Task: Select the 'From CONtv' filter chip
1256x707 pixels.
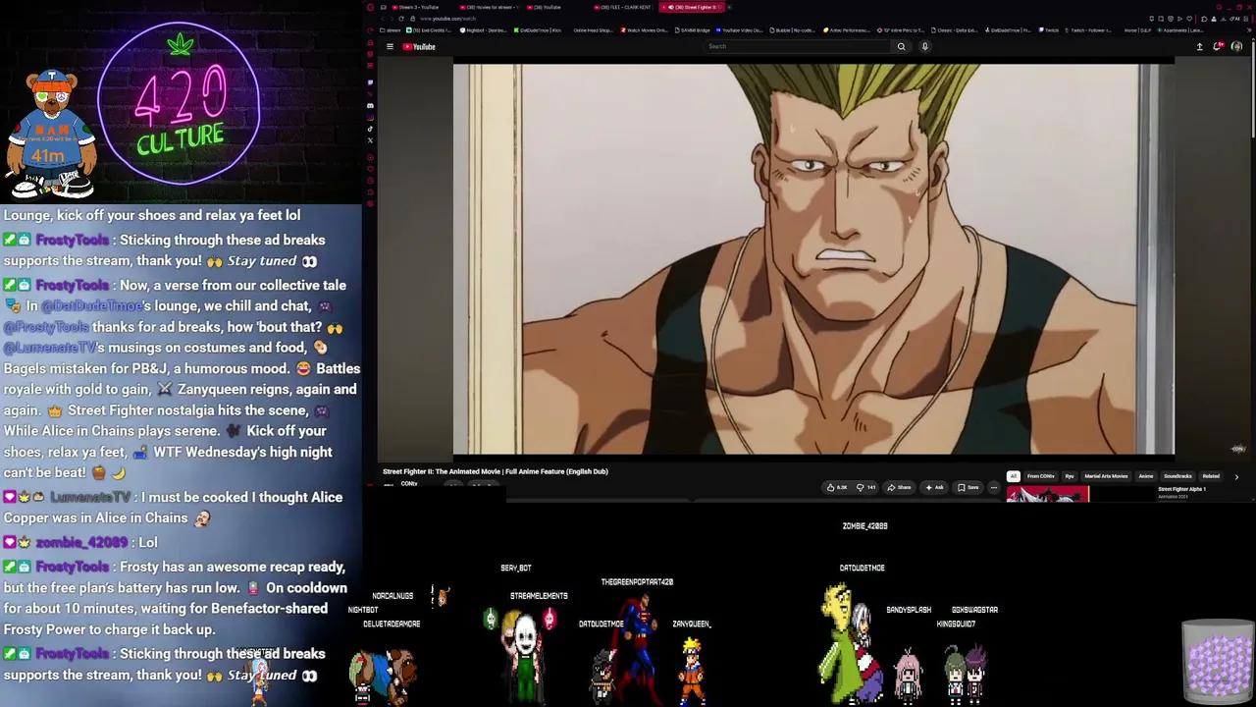Action: [x=1041, y=476]
